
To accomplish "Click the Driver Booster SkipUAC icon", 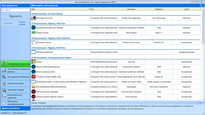I will (x=33, y=97).
